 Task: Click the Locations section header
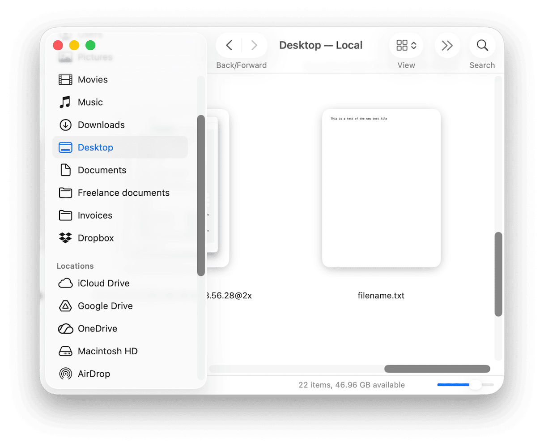75,266
